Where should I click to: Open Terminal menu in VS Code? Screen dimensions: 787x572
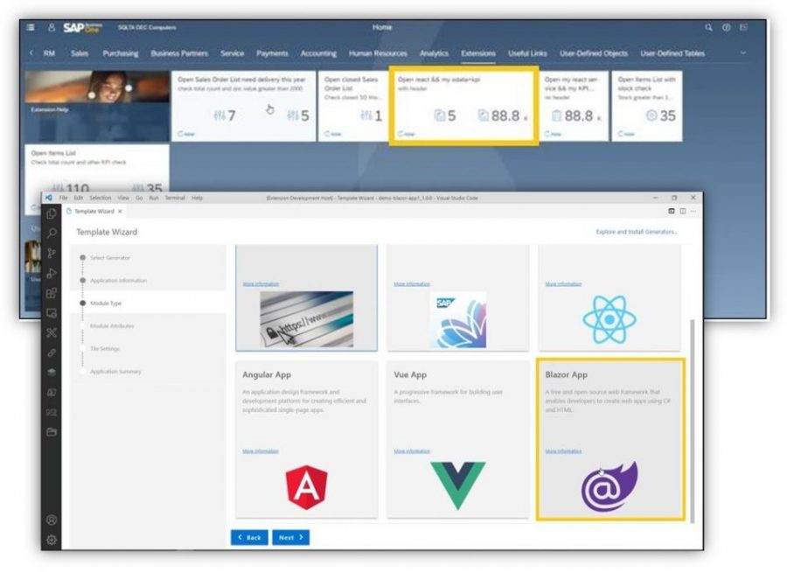click(x=175, y=198)
